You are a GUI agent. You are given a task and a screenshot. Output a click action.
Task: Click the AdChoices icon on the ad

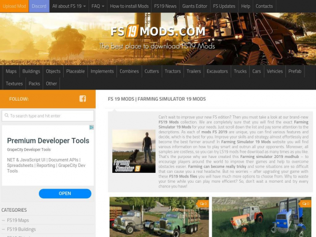tap(92, 127)
